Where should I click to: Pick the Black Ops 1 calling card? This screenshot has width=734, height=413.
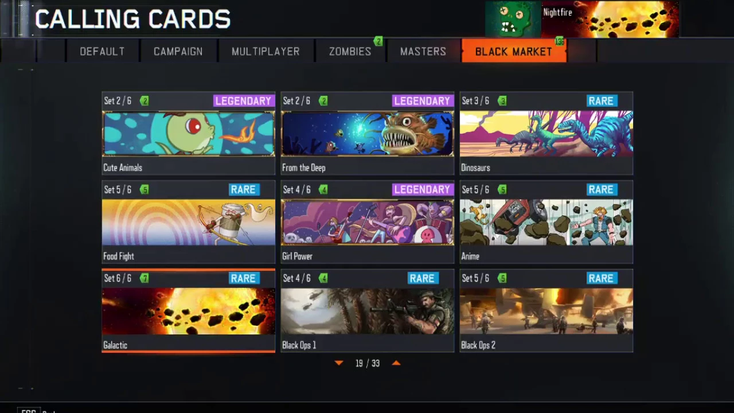click(x=368, y=310)
